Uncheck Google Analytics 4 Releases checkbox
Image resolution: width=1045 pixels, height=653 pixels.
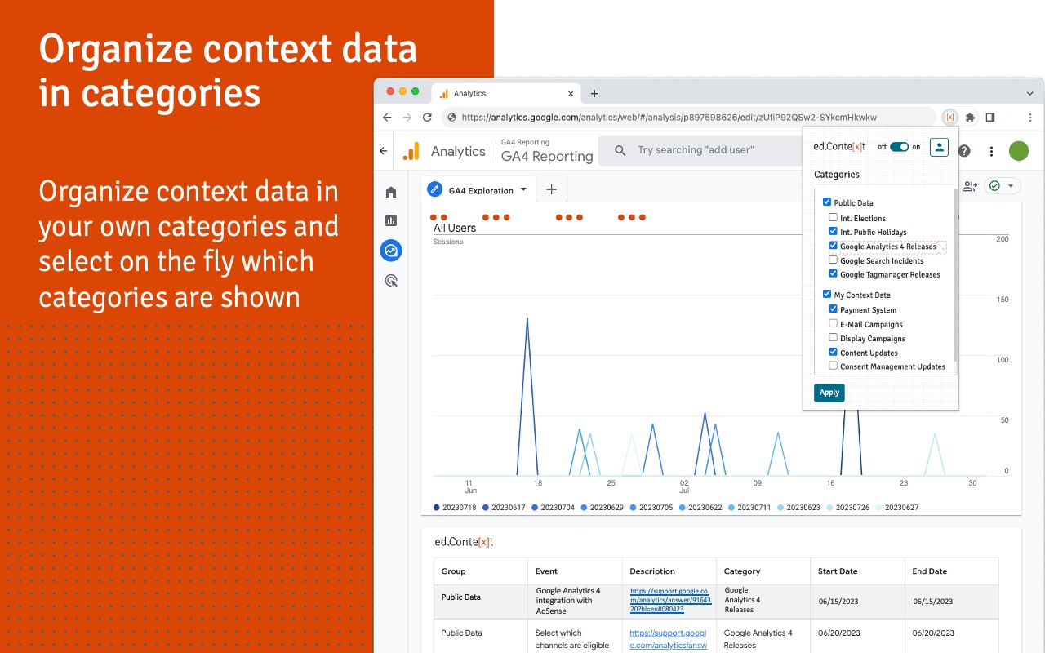tap(833, 245)
